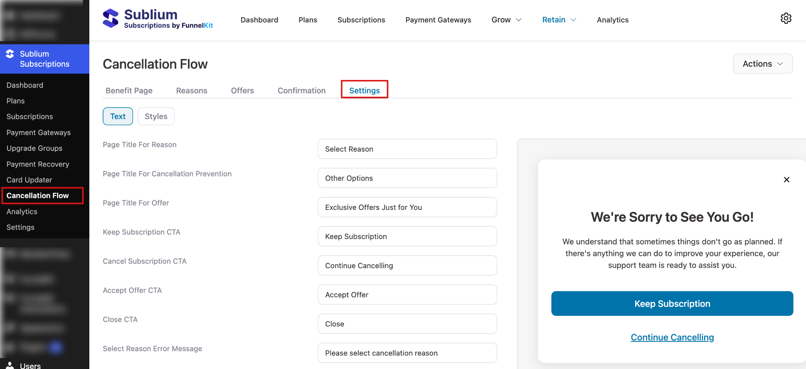The height and width of the screenshot is (369, 806).
Task: Select the Confirmation tab
Action: click(301, 91)
